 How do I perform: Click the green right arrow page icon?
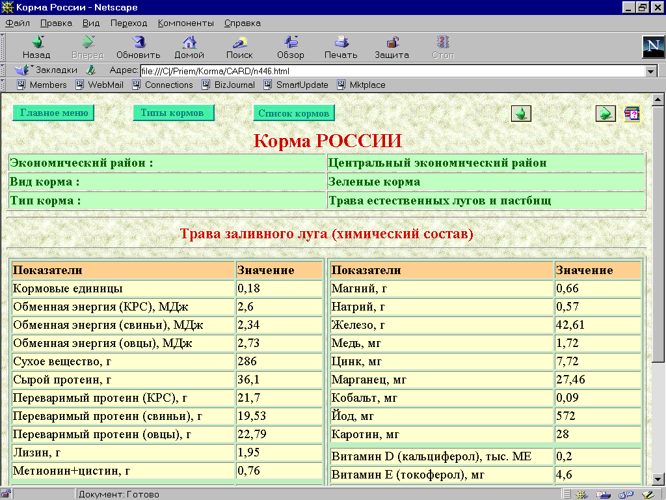coord(606,113)
